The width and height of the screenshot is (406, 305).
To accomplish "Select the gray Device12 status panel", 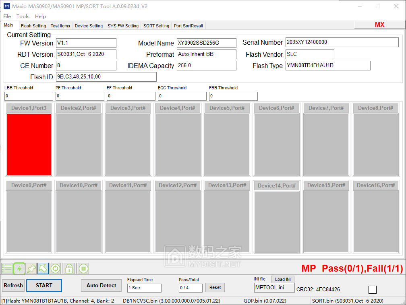I will click(178, 222).
